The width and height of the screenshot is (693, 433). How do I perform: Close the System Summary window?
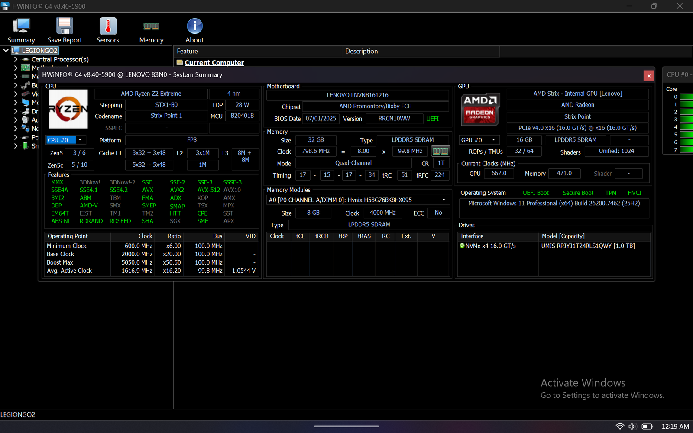(648, 76)
